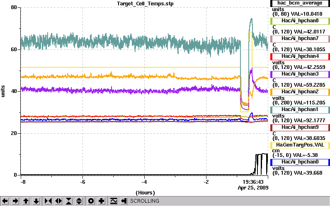The width and height of the screenshot is (330, 206).
Task: Click the teal trace's peak near 75
Action: coord(251,19)
